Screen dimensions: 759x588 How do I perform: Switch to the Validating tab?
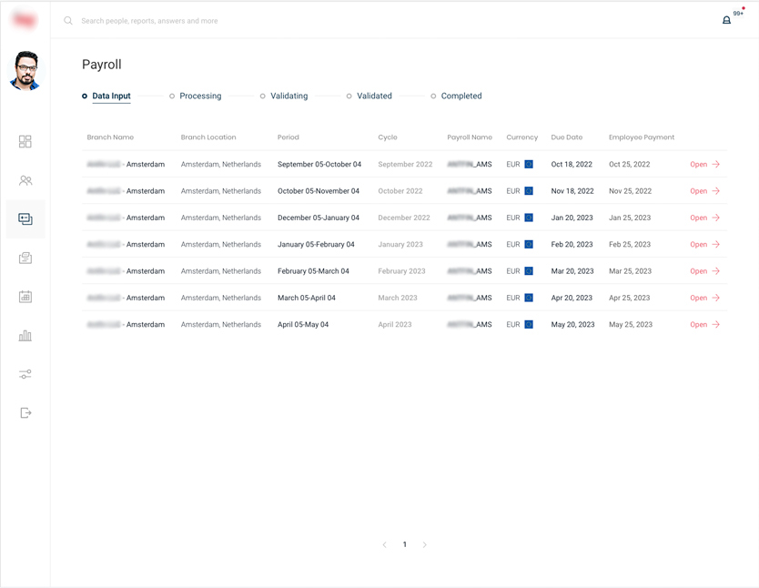click(288, 96)
